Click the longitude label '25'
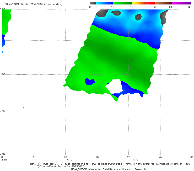Viewport: 194px width, 171px height. coord(160,157)
